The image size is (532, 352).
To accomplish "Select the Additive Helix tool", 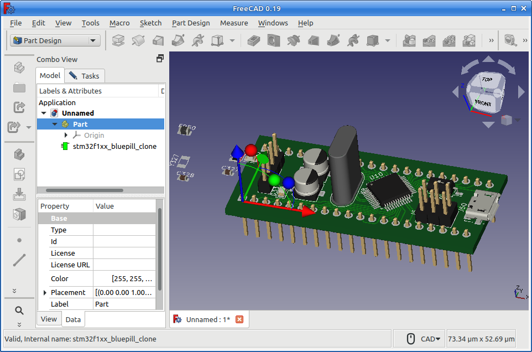I will pyautogui.click(x=198, y=41).
